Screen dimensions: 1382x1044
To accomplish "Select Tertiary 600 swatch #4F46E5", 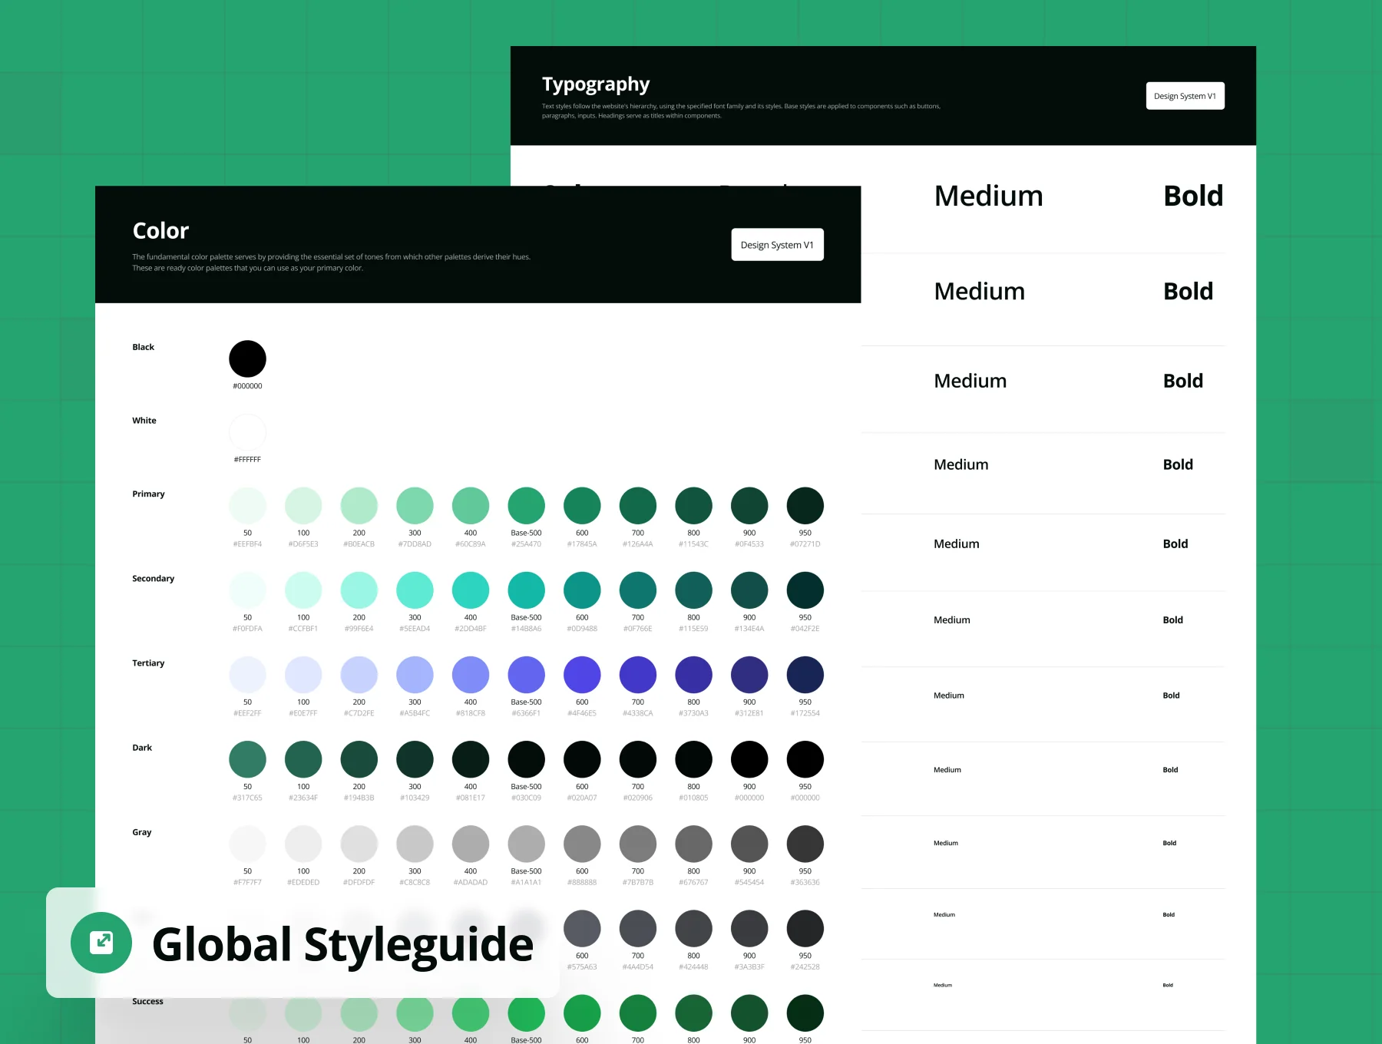I will pyautogui.click(x=582, y=675).
